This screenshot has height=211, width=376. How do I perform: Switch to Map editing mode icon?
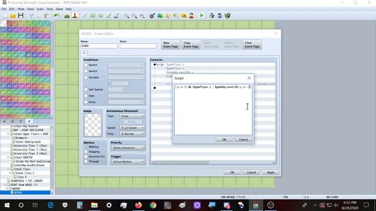pos(67,16)
